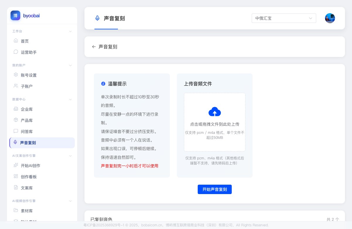Click the 共 2 个 count text
Viewport: 352px width, 229px height.
point(333,219)
